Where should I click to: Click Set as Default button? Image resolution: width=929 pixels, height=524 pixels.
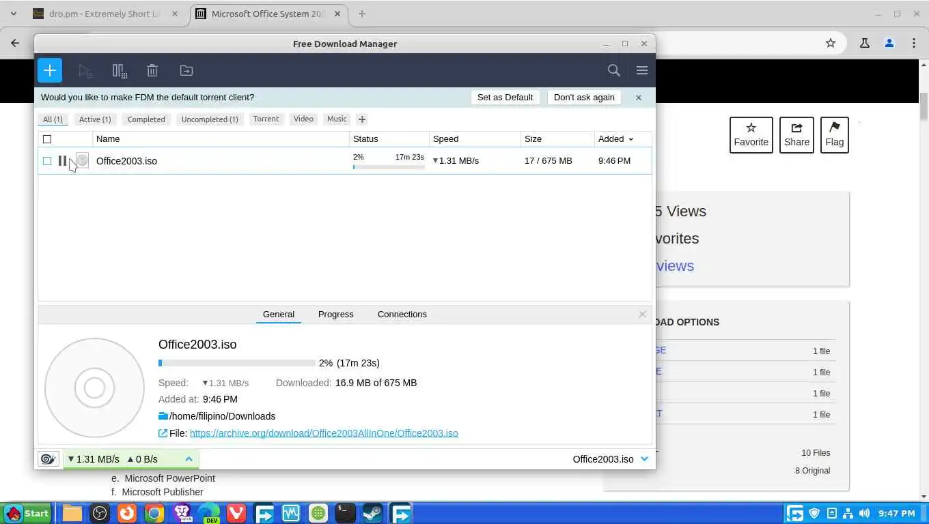coord(505,98)
